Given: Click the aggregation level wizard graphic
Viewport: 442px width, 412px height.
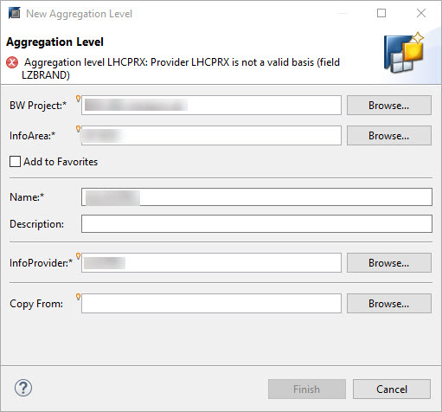Looking at the screenshot, I should 404,53.
